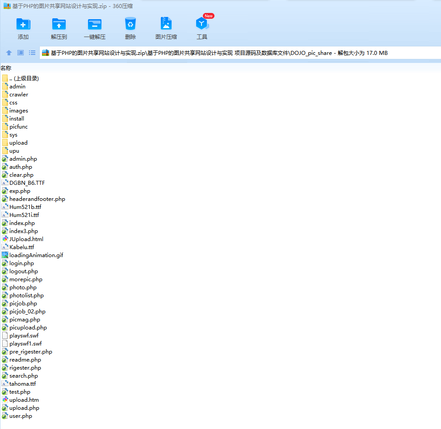
Task: Select the admin folder
Action: [x=14, y=87]
